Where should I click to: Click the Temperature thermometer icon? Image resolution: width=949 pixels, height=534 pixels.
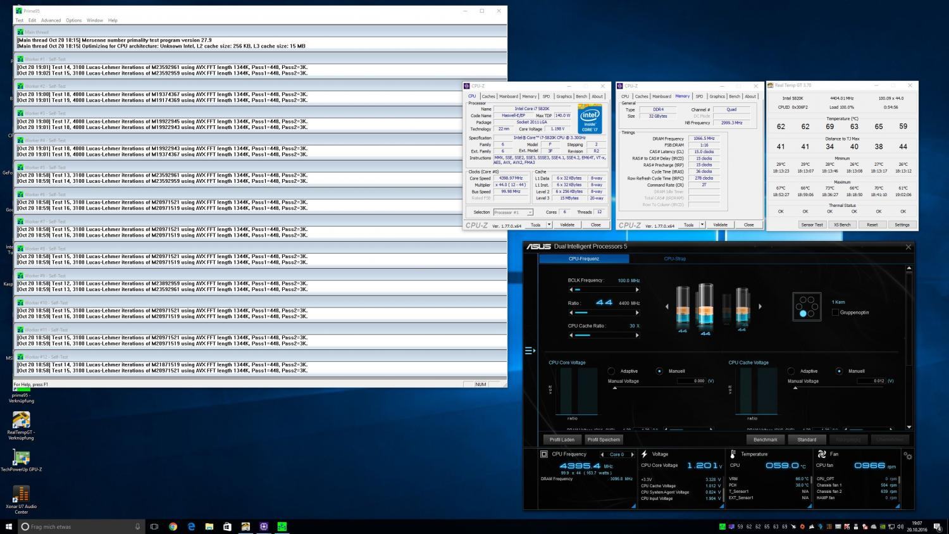tap(733, 454)
